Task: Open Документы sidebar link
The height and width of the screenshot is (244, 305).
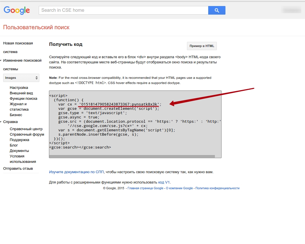Action: click(x=19, y=151)
